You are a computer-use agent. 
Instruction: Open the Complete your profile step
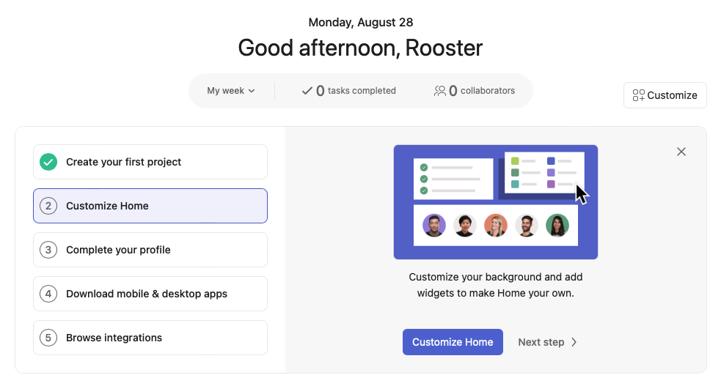pyautogui.click(x=150, y=250)
